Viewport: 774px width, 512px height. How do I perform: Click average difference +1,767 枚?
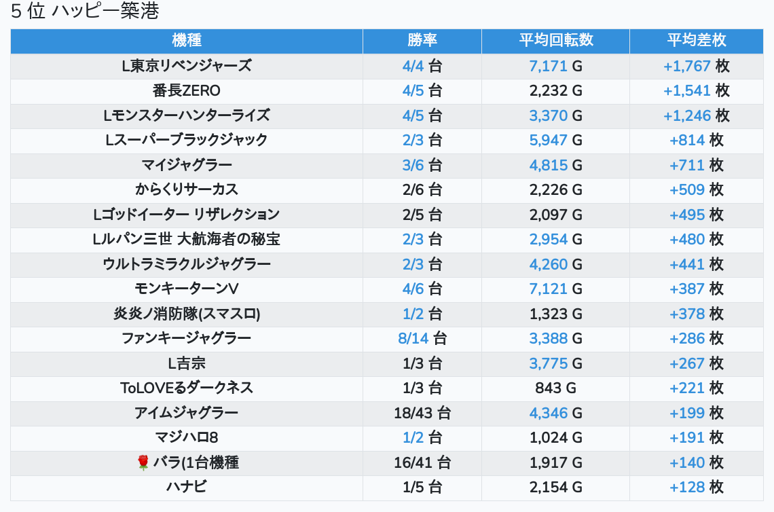(x=697, y=66)
